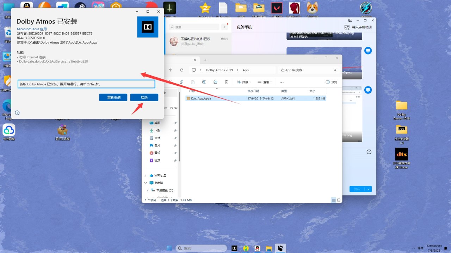This screenshot has width=451, height=253.
Task: Open the Windows Start menu
Action: point(169,248)
